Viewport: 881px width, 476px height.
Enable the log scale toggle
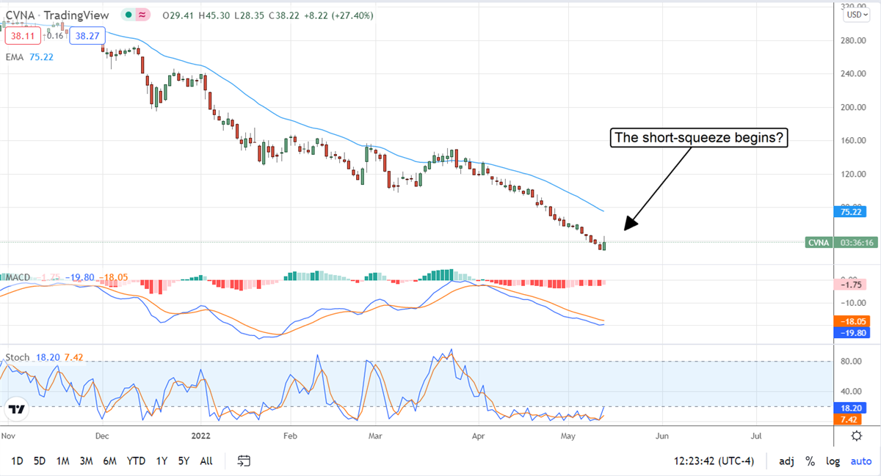click(833, 461)
